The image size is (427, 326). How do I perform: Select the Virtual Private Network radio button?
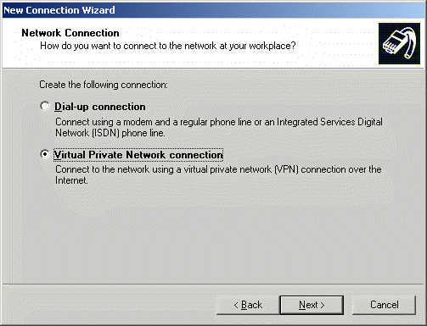coord(45,154)
